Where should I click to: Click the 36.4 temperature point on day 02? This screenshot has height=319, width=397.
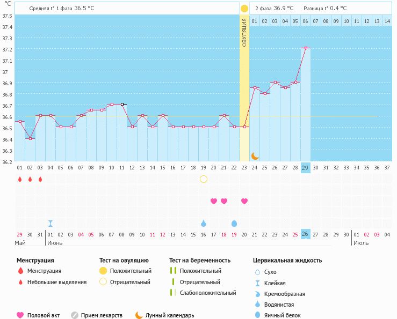pyautogui.click(x=30, y=139)
